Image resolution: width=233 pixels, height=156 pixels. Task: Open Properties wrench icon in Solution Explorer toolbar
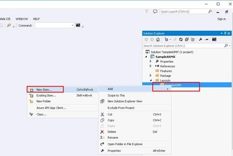tap(201, 39)
